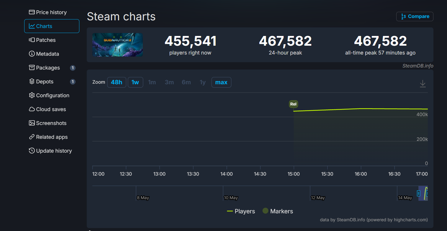Click the right navigator range handle

coord(427,193)
